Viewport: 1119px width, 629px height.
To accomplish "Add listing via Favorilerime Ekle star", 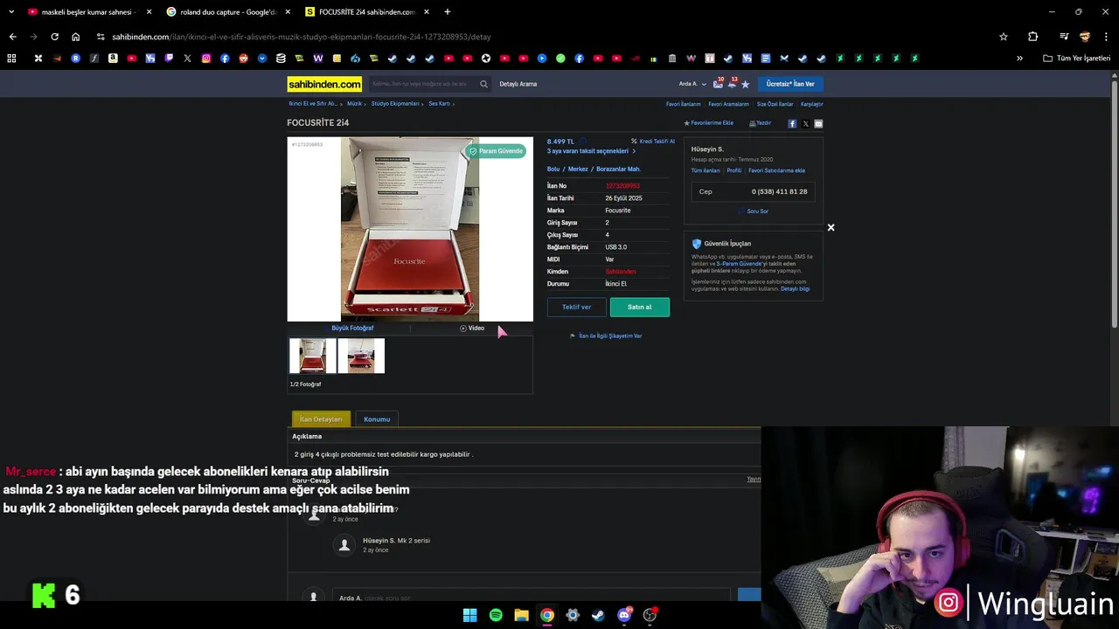I will (x=708, y=123).
